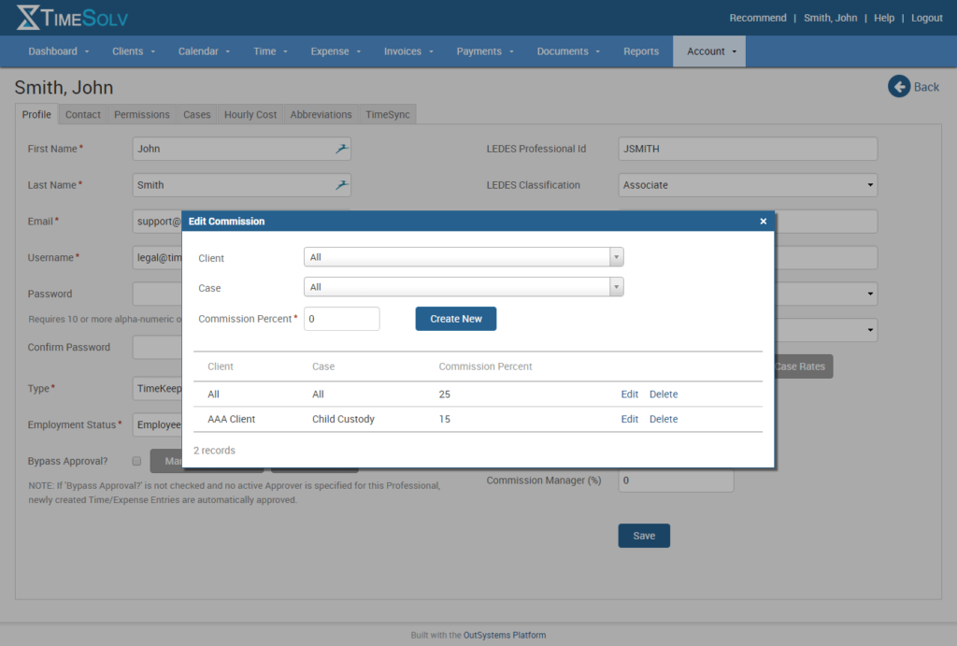Click the Commission Percent input field
This screenshot has height=646, width=957.
[341, 318]
